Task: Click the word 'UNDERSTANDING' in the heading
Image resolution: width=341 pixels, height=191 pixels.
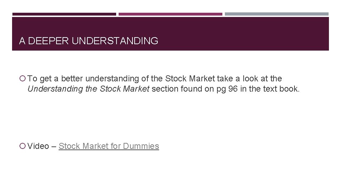Action: pyautogui.click(x=115, y=41)
